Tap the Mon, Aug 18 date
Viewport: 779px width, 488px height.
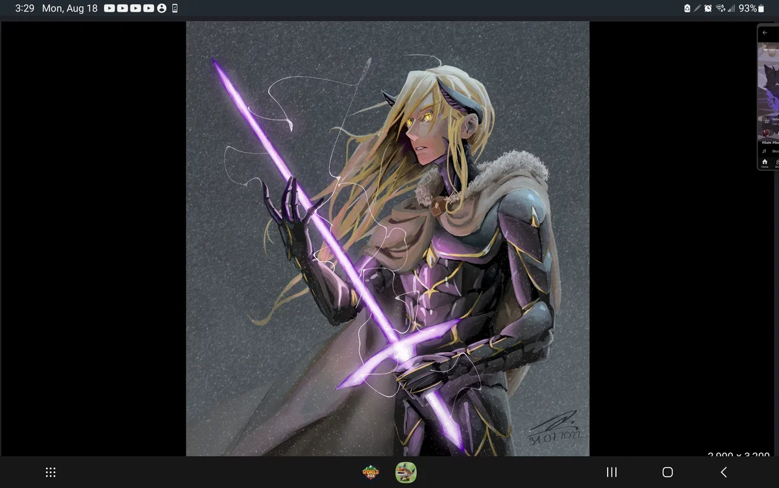click(69, 8)
